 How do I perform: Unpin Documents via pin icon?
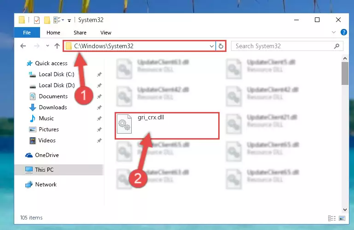tap(99, 96)
